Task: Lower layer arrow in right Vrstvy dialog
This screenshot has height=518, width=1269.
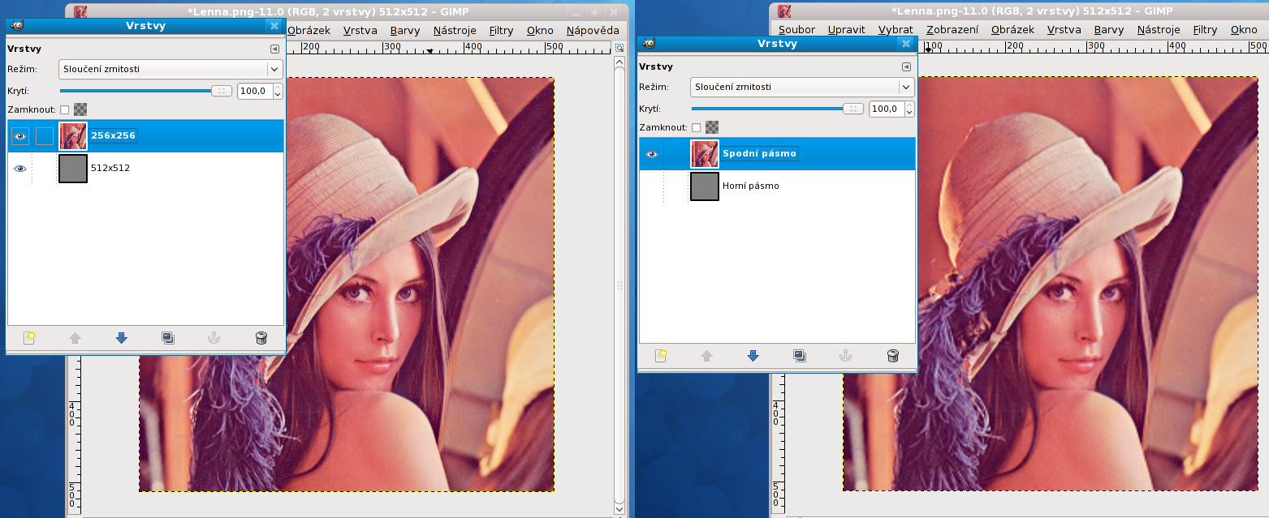Action: [753, 355]
